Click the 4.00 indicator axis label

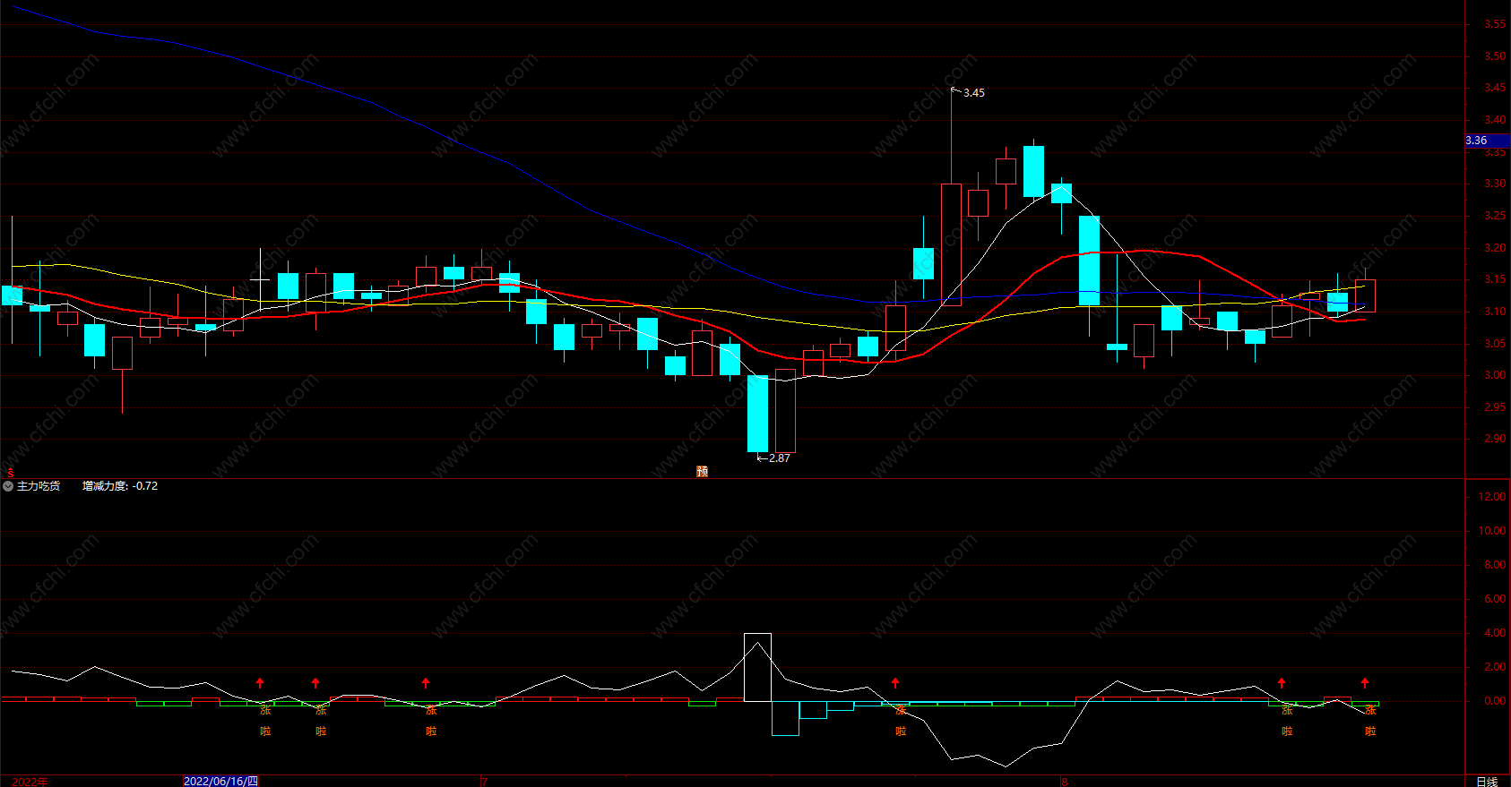click(x=1495, y=633)
